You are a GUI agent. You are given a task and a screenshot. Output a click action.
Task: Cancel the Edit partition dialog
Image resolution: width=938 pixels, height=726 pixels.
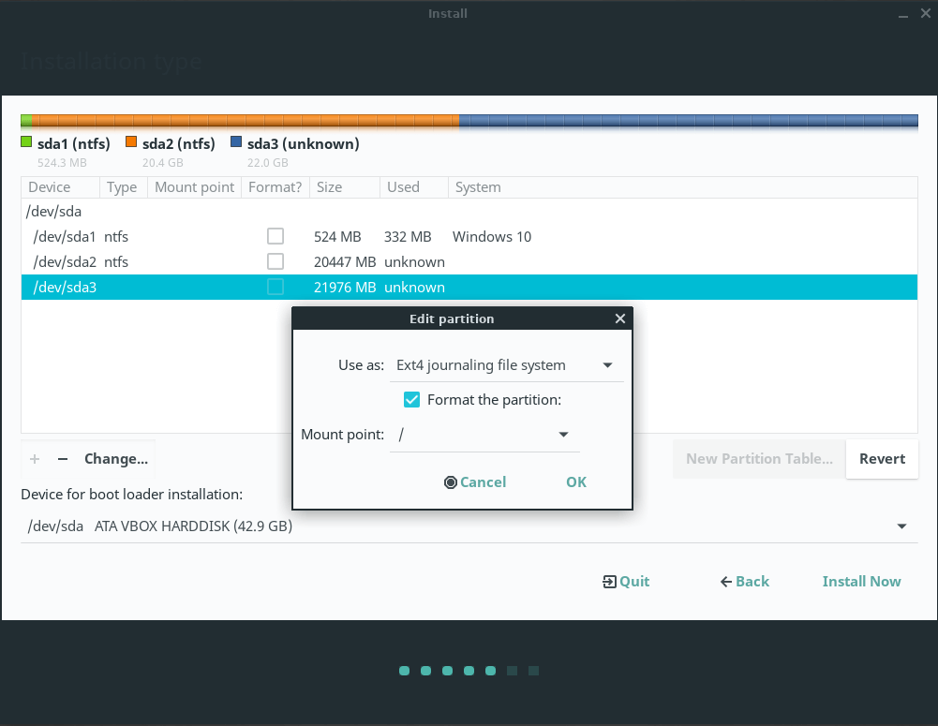[475, 482]
